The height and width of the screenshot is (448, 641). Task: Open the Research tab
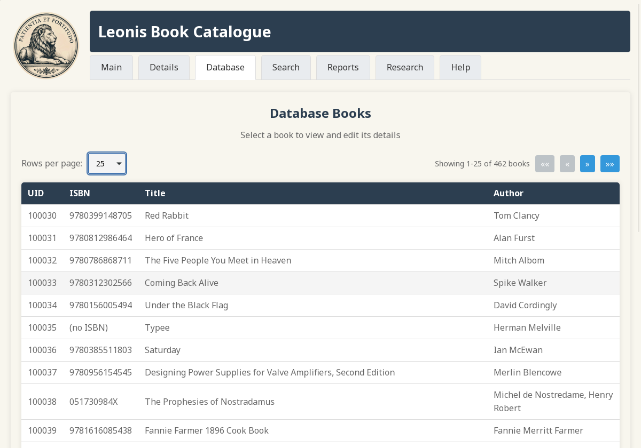click(405, 67)
